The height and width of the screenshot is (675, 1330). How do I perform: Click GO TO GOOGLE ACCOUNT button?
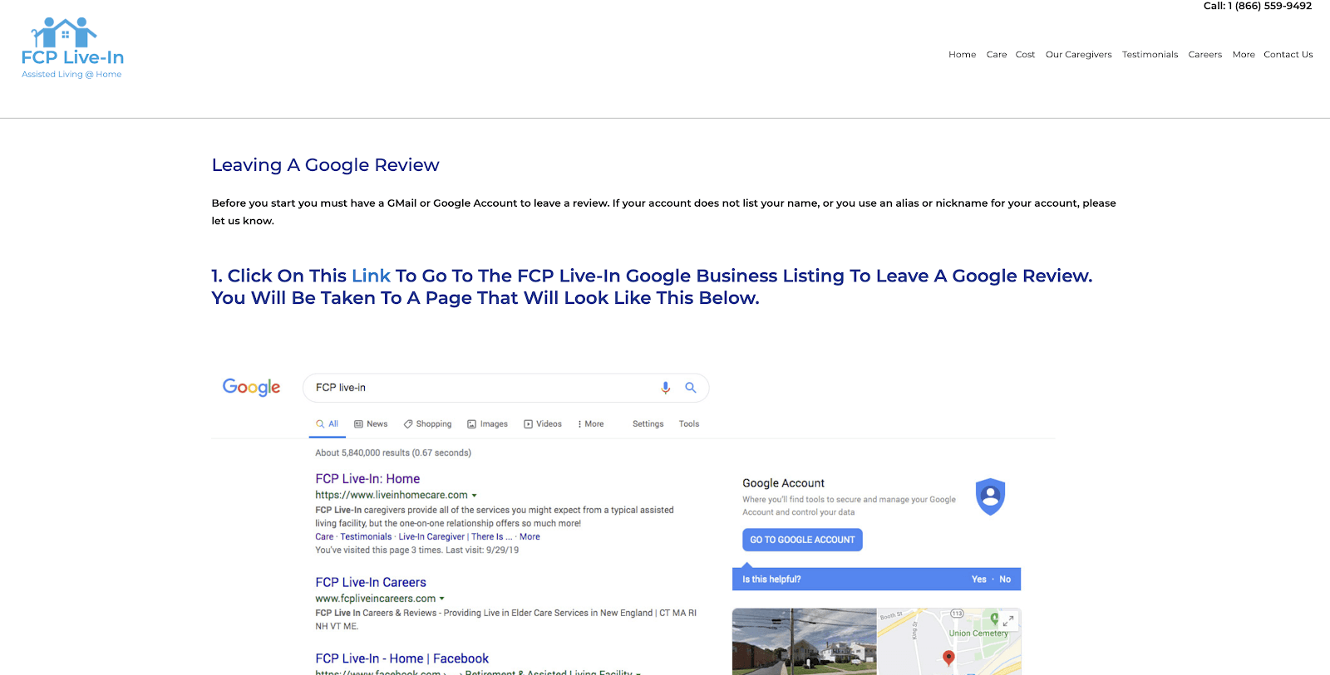(x=802, y=540)
